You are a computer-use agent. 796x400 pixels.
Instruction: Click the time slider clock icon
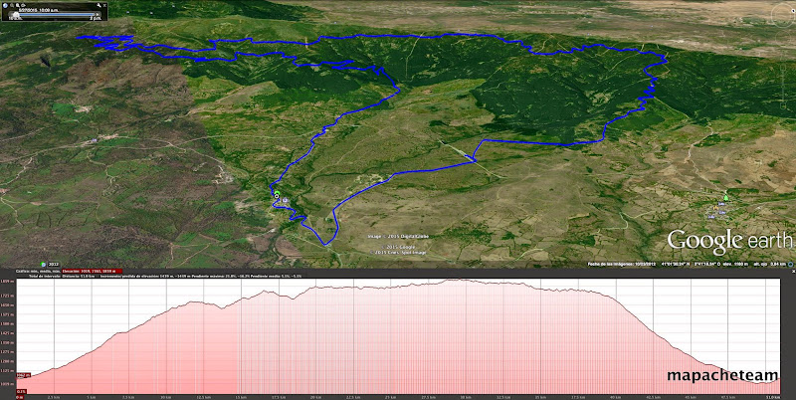tap(5, 5)
